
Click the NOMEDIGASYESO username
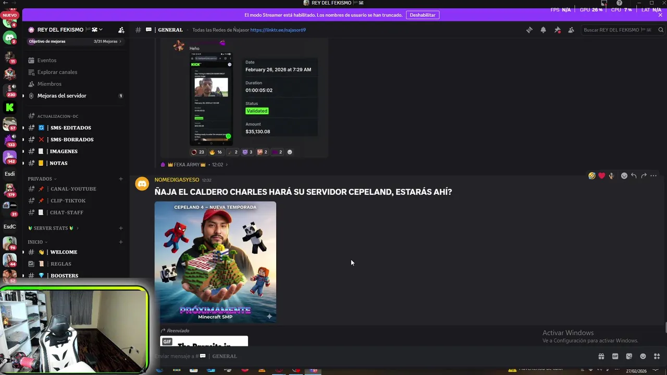click(x=177, y=180)
